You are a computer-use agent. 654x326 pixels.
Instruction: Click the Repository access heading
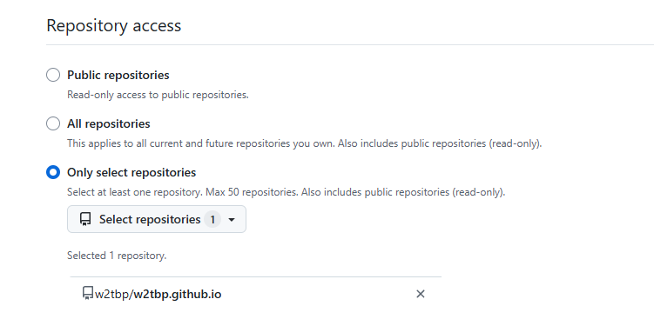(113, 25)
